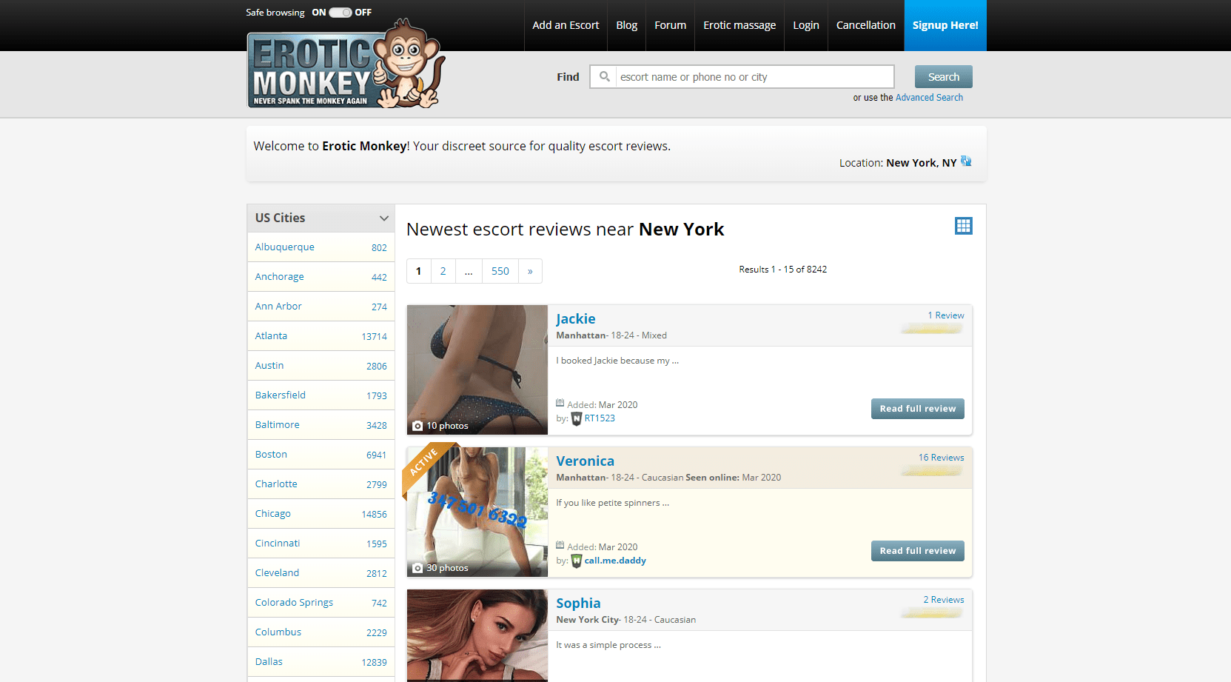Click Veronica's rating stars bar
Viewport: 1231px width, 682px height.
coord(932,471)
